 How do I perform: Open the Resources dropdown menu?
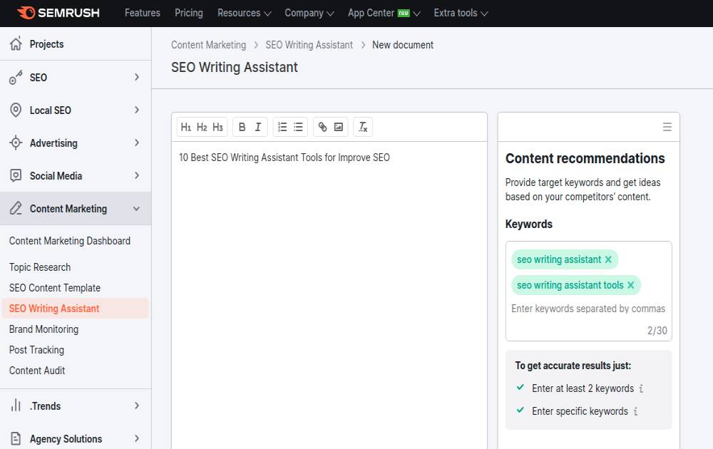click(x=244, y=13)
